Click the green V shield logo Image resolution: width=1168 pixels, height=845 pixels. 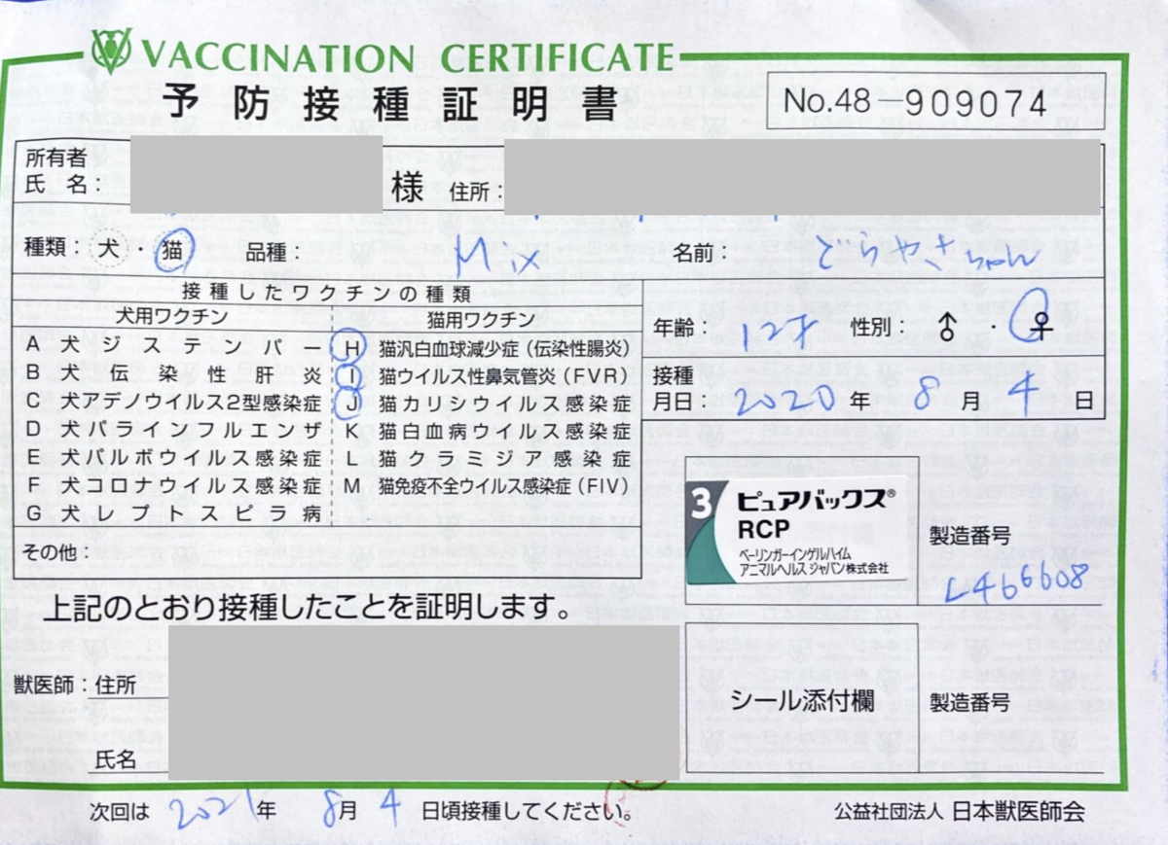(x=112, y=51)
